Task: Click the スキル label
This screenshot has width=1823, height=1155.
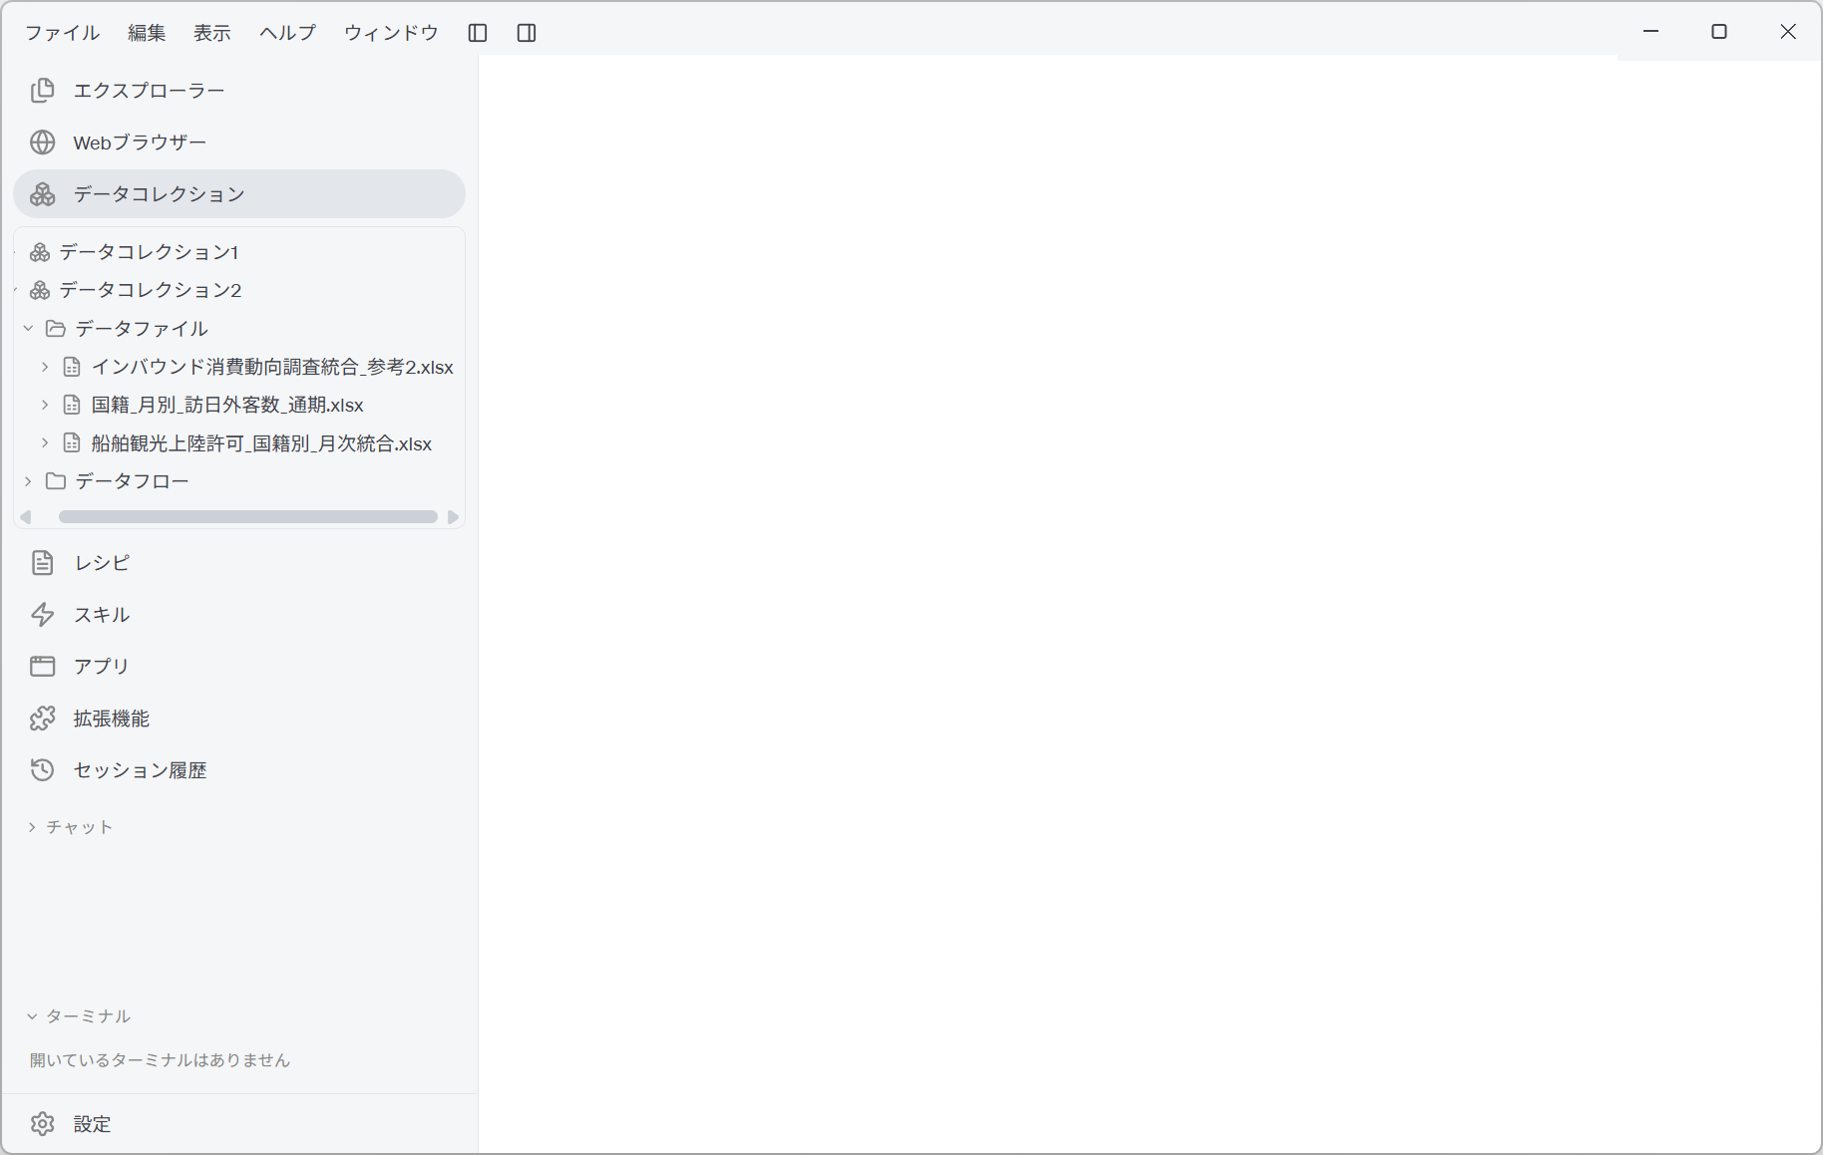Action: click(x=102, y=615)
